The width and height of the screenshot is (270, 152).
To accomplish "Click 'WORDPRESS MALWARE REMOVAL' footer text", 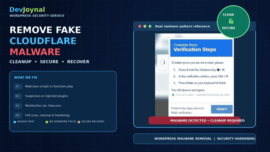I will (183, 139).
